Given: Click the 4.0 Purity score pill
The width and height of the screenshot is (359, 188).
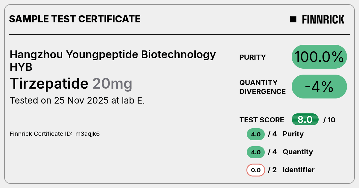Looking at the screenshot, I should (x=256, y=134).
